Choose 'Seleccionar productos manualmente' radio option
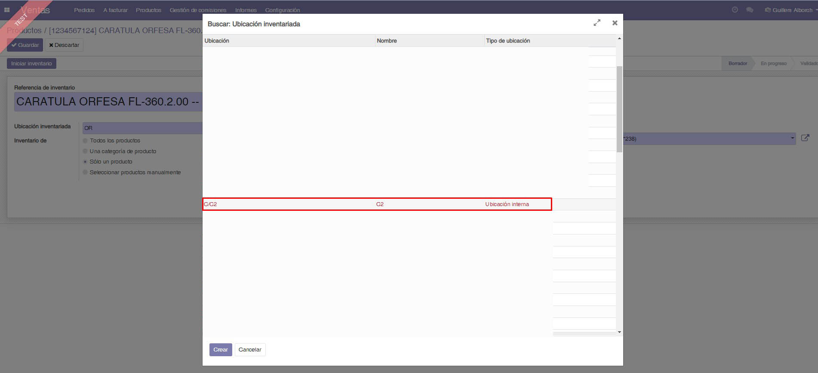 pyautogui.click(x=85, y=173)
